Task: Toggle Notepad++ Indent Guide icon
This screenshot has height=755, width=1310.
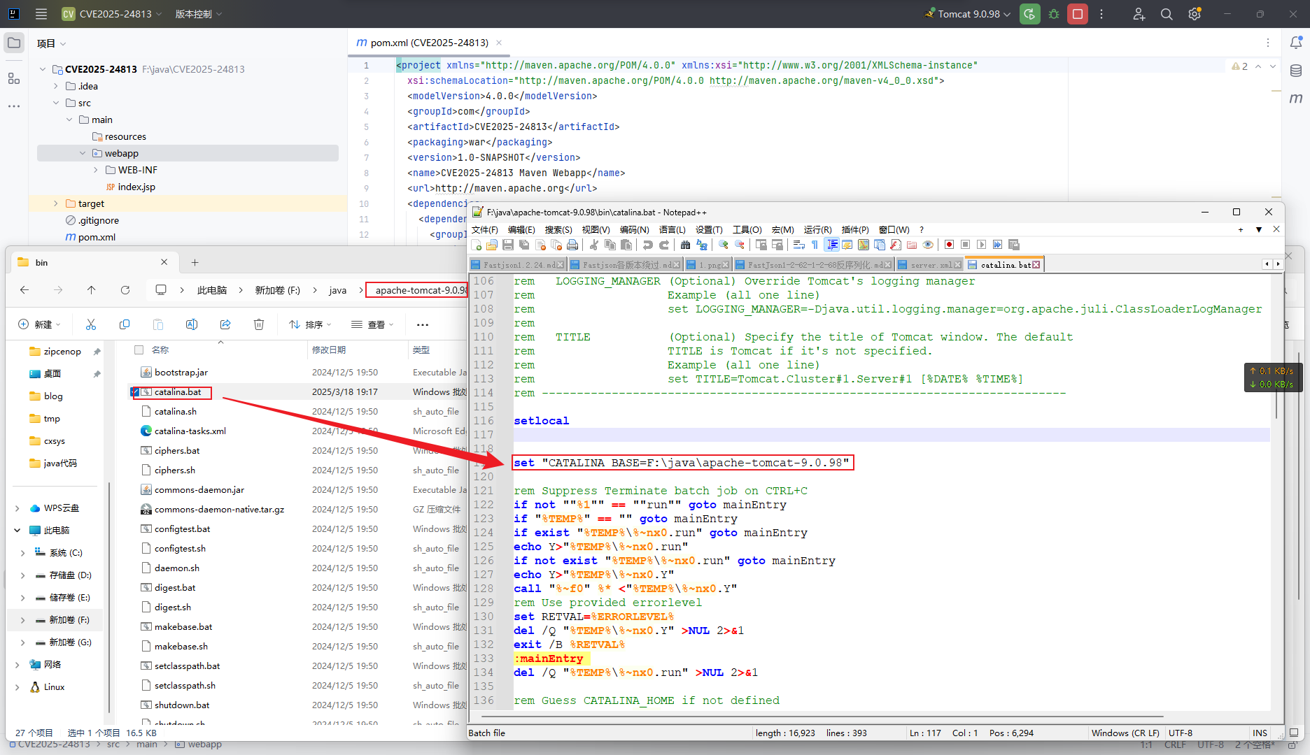Action: [x=832, y=245]
